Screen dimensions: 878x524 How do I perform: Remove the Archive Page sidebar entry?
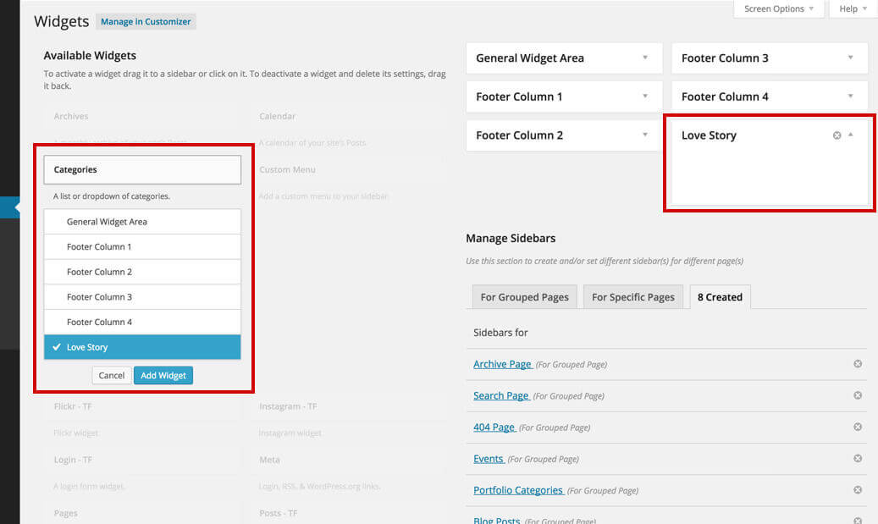tap(857, 364)
